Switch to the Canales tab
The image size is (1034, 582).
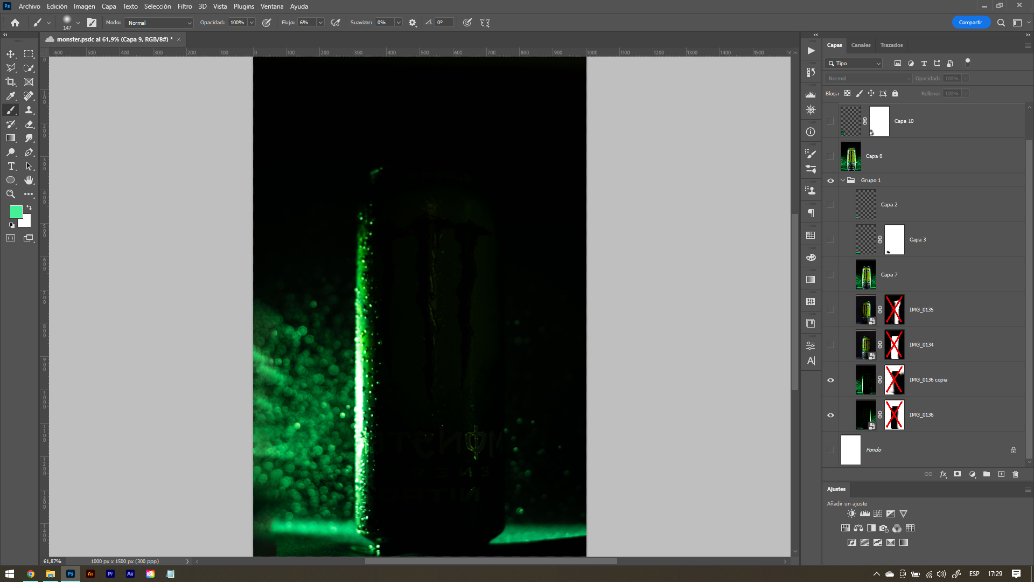point(861,45)
